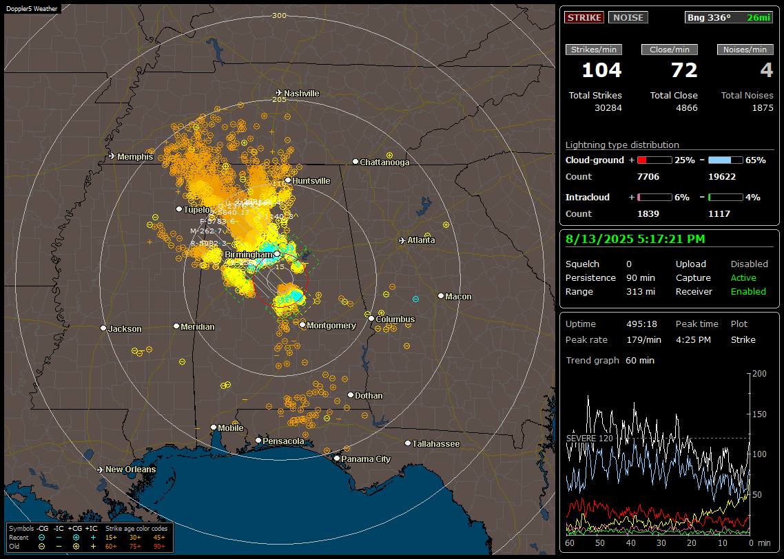Click the red positive cloud-ground 25% bar
Screen dimensions: 784x559
pos(654,160)
